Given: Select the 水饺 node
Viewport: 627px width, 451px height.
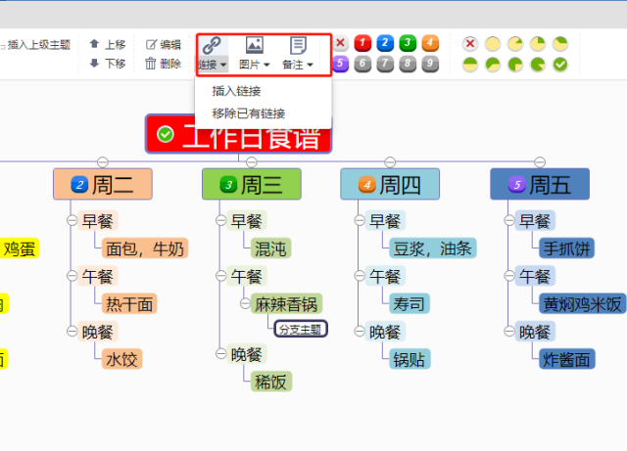Looking at the screenshot, I should click(x=121, y=359).
